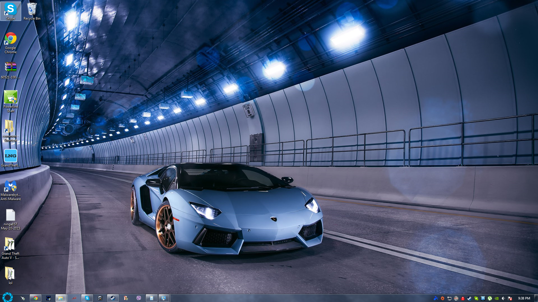The image size is (538, 302).
Task: Click the blue Splashtop tray icon
Action: (436, 298)
